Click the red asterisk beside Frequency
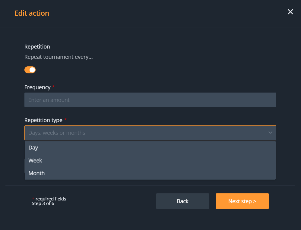Viewport: 301px width, 230px height. [53, 87]
